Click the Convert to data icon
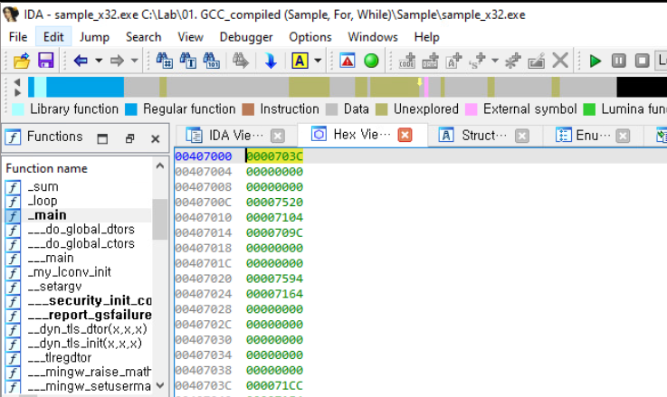Image resolution: width=667 pixels, height=397 pixels. click(x=430, y=61)
